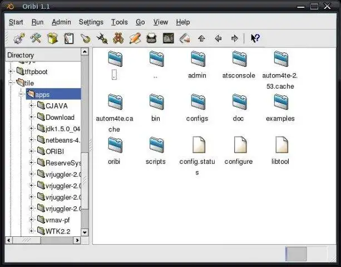Screen dimensions: 341x267
Task: Expand the jdk1.5.0_04 tree node
Action: 31,128
